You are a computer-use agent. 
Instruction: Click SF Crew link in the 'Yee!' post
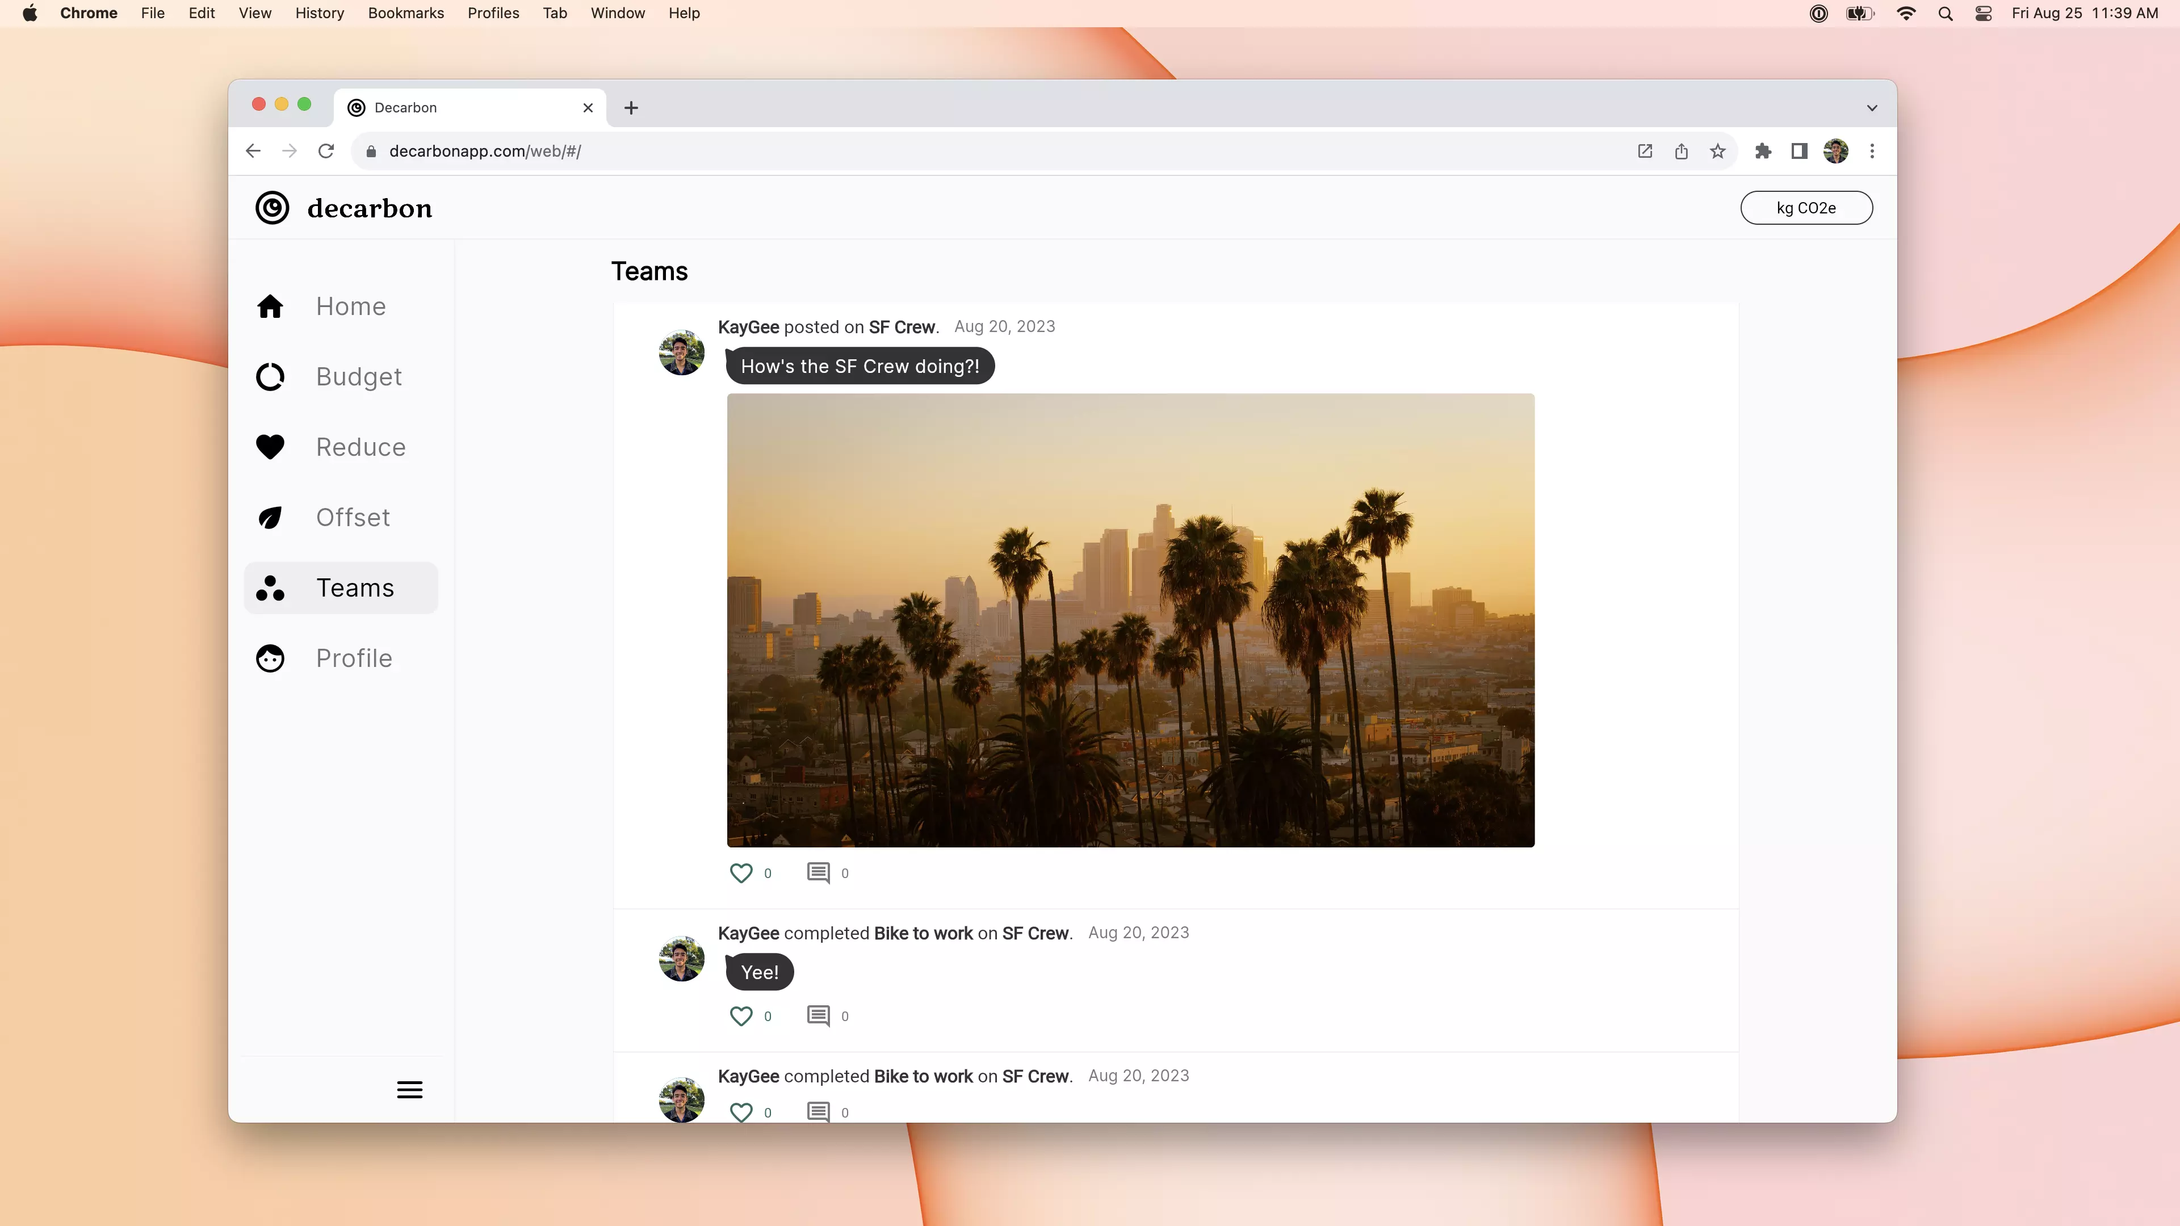pos(1035,933)
